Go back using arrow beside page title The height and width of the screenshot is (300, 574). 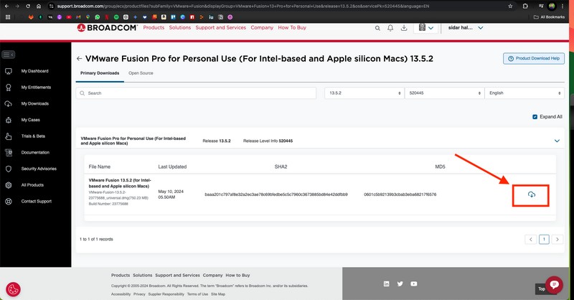tap(79, 59)
